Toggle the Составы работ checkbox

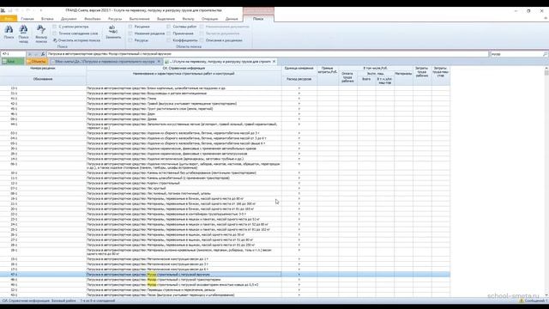point(169,27)
